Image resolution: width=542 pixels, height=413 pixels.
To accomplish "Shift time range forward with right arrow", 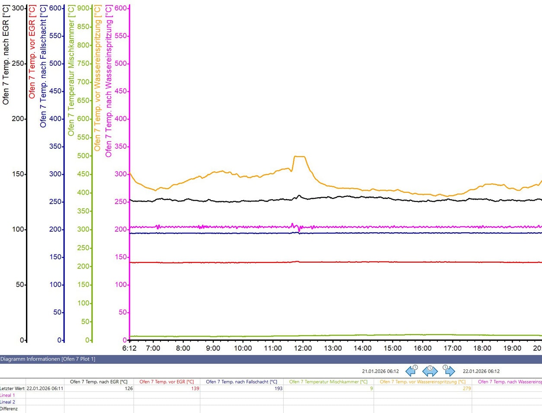I will (x=449, y=371).
